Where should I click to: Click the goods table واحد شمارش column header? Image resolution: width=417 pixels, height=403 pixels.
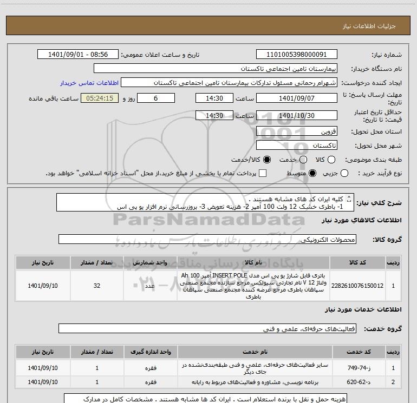pyautogui.click(x=150, y=262)
